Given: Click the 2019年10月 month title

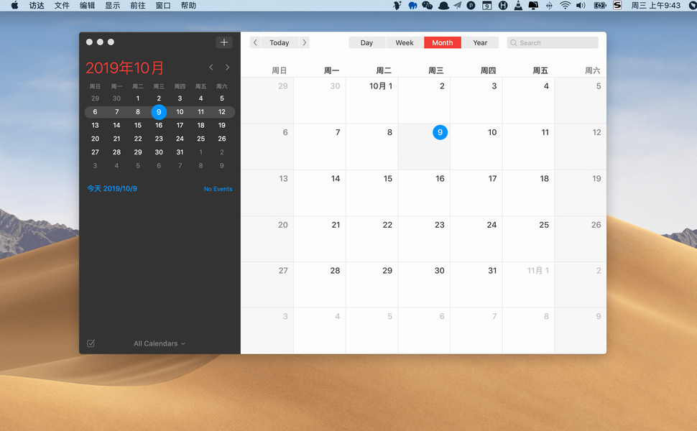Looking at the screenshot, I should click(125, 68).
